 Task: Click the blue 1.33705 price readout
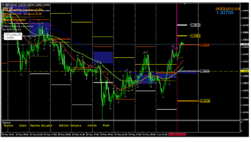tap(225, 13)
